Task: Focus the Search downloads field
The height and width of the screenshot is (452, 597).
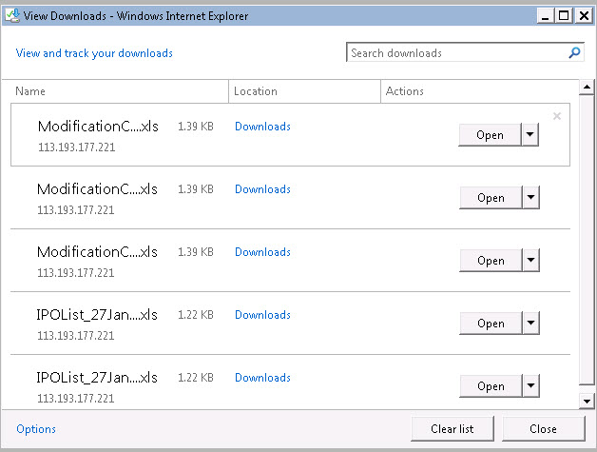Action: 456,53
